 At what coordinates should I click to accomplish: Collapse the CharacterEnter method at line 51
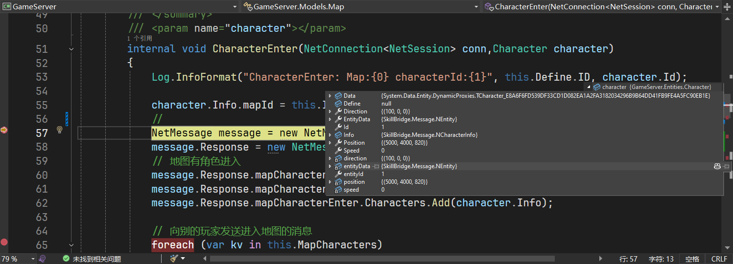coord(71,49)
